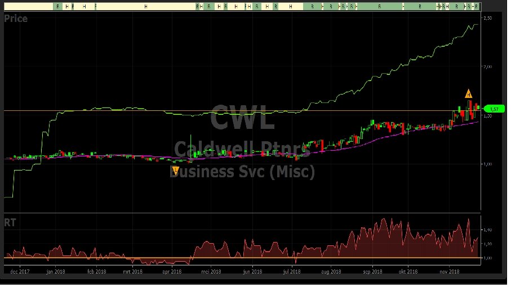
Task: Click the 'sep 2018' date label
Action: 372,271
